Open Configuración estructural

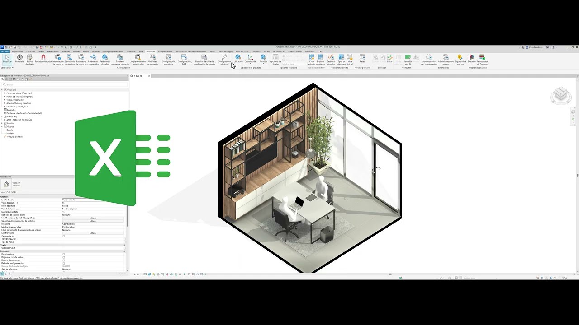[168, 60]
